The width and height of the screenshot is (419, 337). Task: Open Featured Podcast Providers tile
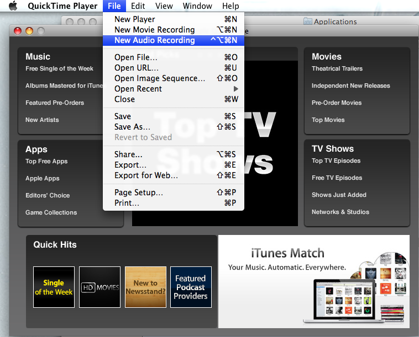(x=191, y=287)
